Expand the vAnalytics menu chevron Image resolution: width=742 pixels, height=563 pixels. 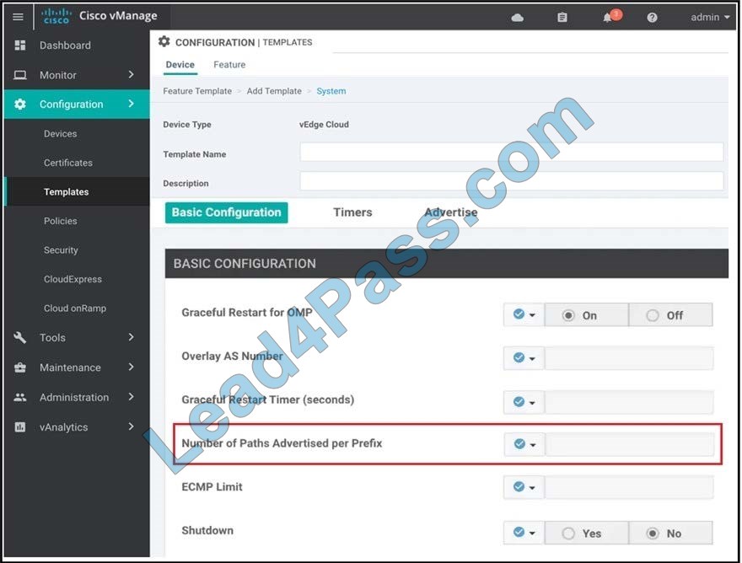pyautogui.click(x=131, y=426)
